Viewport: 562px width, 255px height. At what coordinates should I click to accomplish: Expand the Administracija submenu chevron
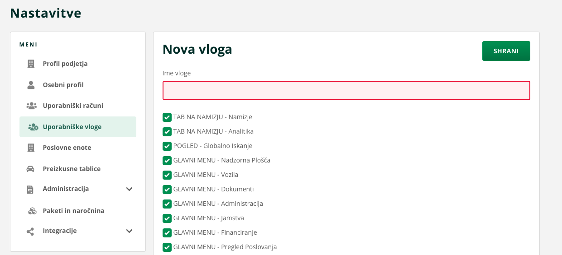click(x=129, y=189)
